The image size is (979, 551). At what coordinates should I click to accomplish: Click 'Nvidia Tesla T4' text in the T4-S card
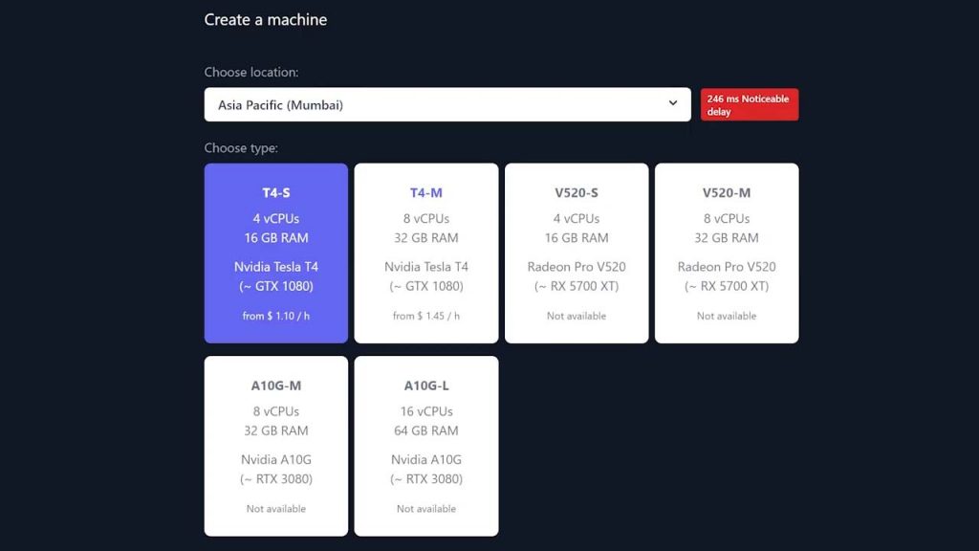pos(276,267)
